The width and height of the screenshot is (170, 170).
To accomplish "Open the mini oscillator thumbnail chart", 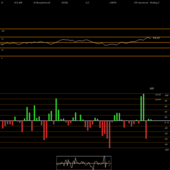I will [84, 163].
